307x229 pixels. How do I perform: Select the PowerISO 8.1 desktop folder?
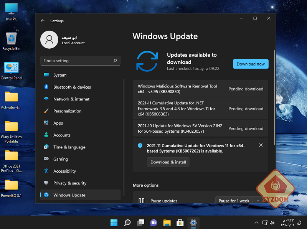click(x=12, y=188)
